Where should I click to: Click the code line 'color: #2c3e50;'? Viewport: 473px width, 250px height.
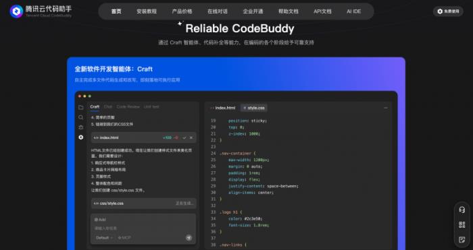click(x=245, y=219)
